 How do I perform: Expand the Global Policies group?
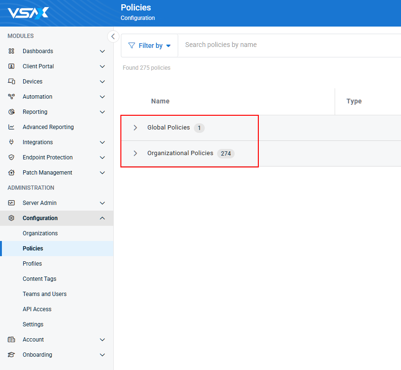click(x=135, y=128)
